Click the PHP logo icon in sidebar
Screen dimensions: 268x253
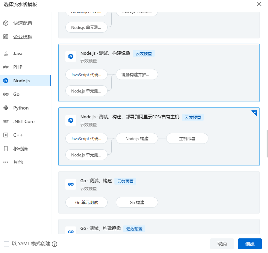[6, 67]
